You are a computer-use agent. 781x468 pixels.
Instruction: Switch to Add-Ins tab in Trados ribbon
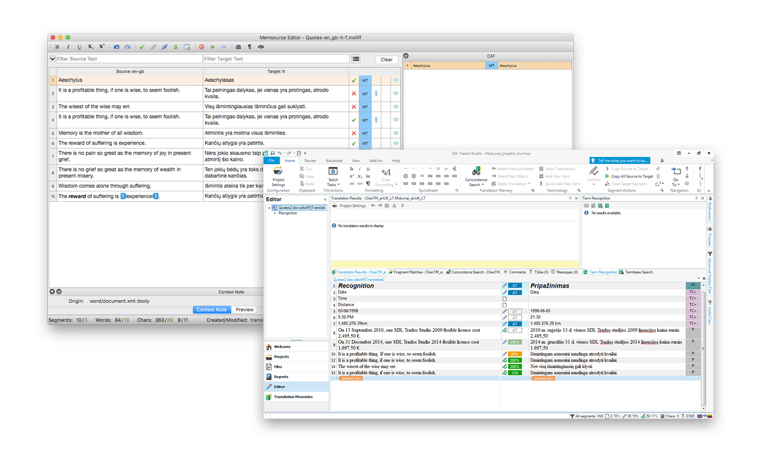(x=376, y=161)
